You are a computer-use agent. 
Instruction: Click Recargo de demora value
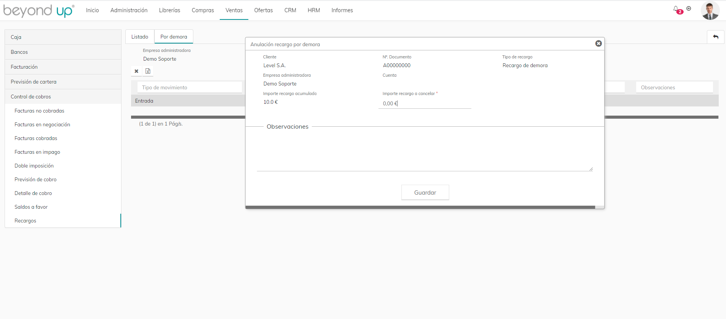point(525,65)
